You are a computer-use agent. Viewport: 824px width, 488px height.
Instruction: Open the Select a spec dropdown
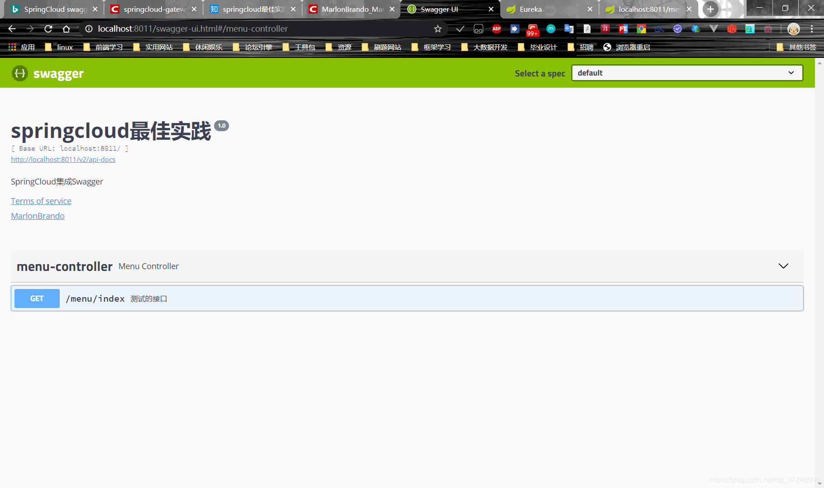click(x=687, y=73)
